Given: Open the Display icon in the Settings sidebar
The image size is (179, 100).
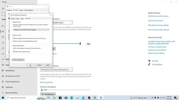Looking at the screenshot, I should 3,26.
